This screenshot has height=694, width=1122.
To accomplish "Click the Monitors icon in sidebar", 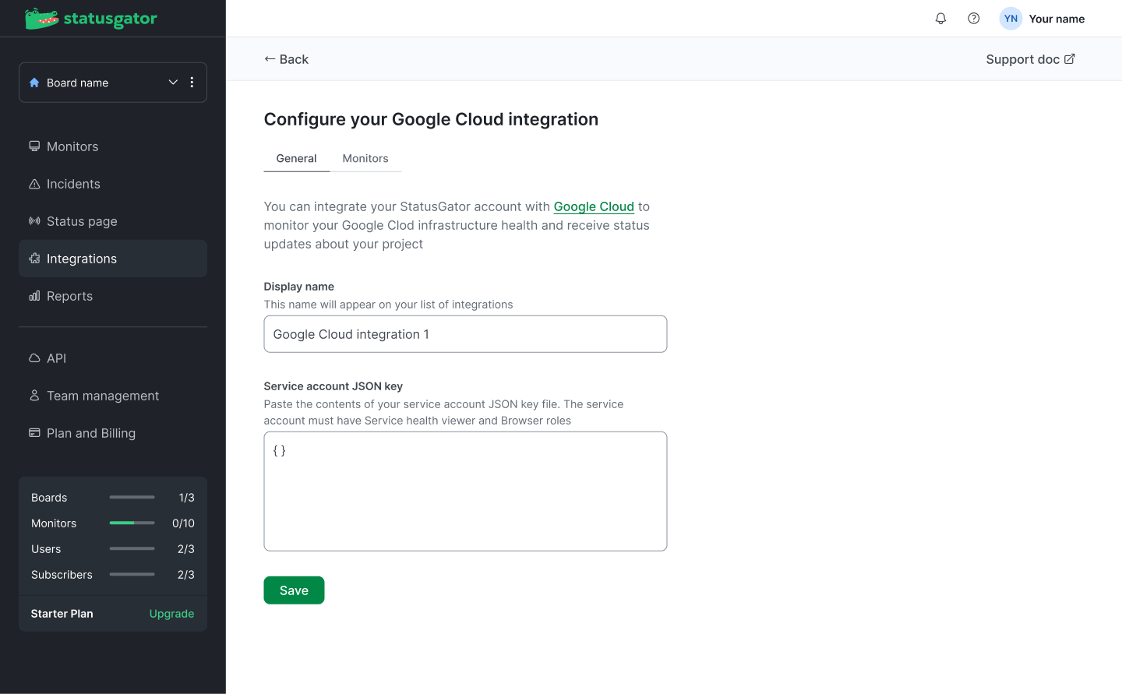I will [x=34, y=146].
